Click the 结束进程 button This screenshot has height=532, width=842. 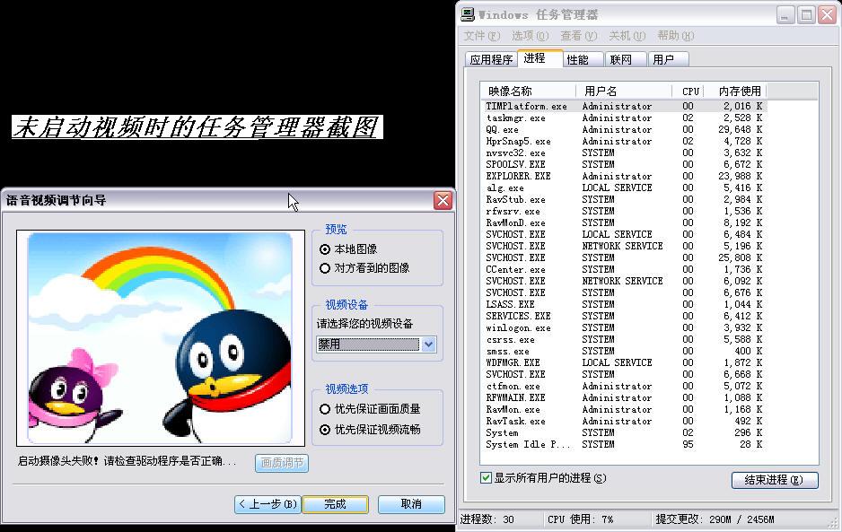(775, 480)
